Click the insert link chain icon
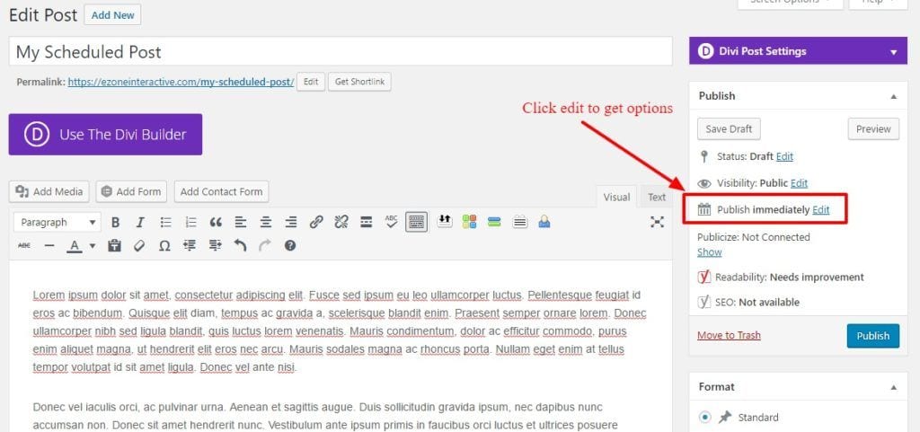920x432 pixels. point(316,222)
